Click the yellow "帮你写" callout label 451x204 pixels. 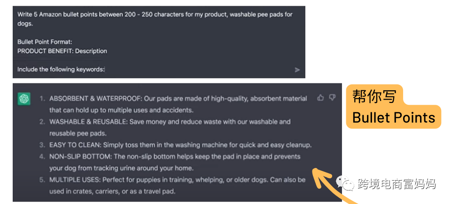tap(374, 96)
